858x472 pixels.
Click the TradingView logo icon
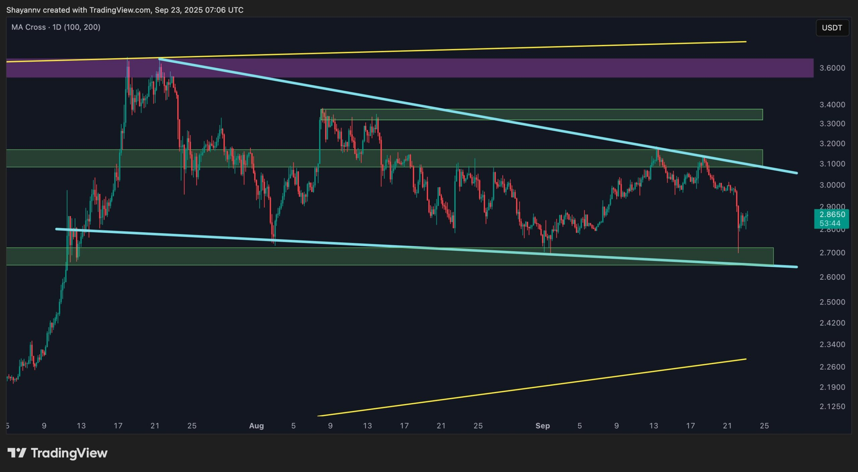tap(17, 453)
